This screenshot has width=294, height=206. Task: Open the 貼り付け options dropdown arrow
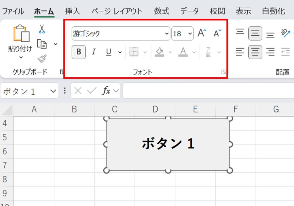click(21, 57)
